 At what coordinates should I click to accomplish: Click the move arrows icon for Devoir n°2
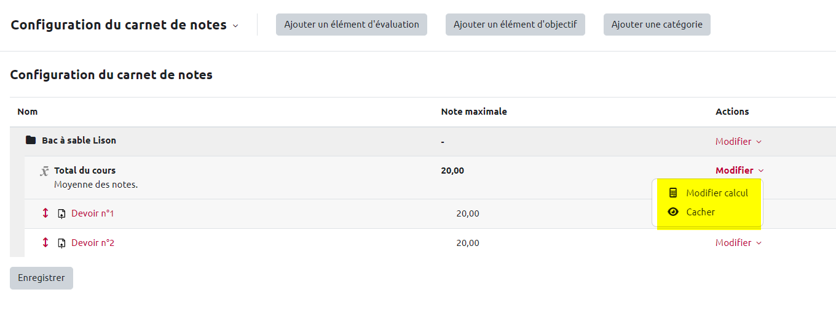pos(45,243)
